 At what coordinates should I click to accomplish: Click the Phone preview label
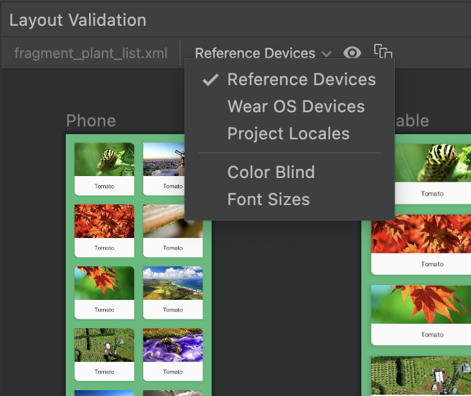[x=91, y=121]
